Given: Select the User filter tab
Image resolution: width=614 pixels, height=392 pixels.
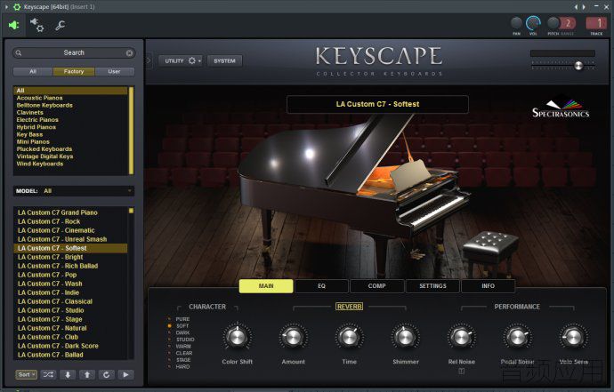Looking at the screenshot, I should tap(114, 72).
